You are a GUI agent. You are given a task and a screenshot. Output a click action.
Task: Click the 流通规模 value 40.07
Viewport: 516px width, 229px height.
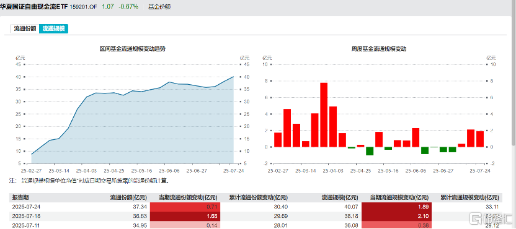352,207
